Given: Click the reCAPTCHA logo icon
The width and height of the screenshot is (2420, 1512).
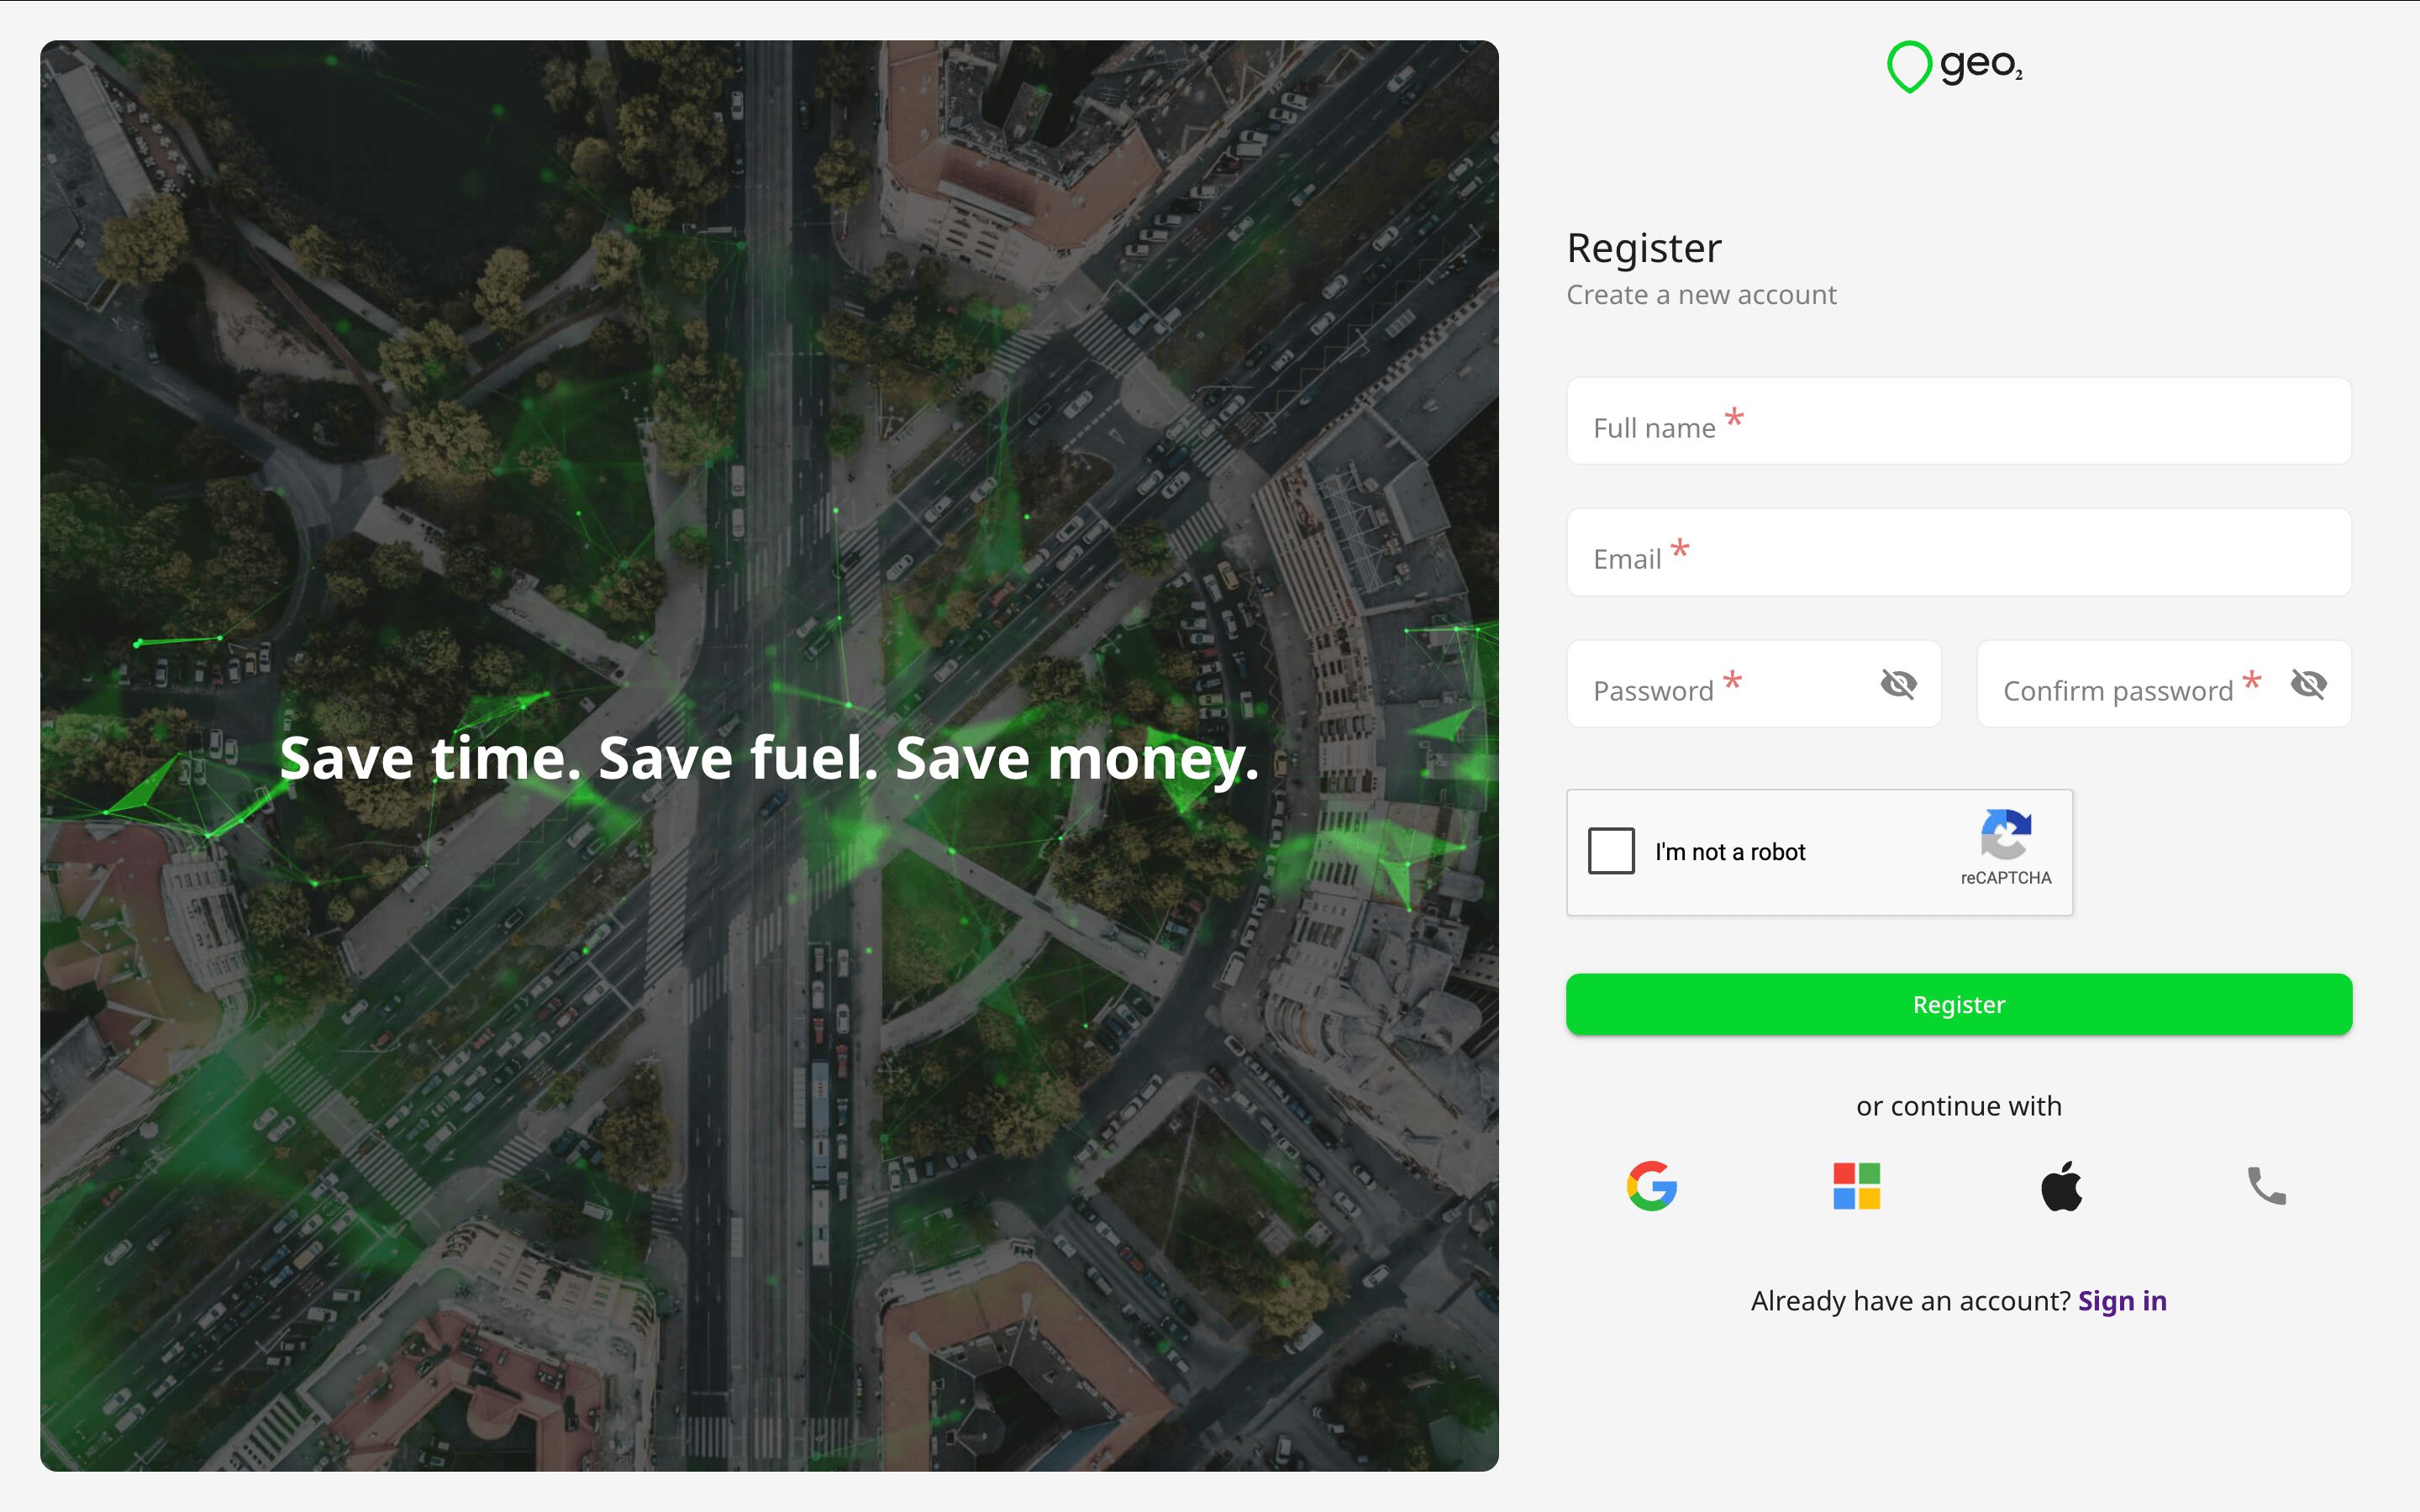Looking at the screenshot, I should pos(2006,834).
